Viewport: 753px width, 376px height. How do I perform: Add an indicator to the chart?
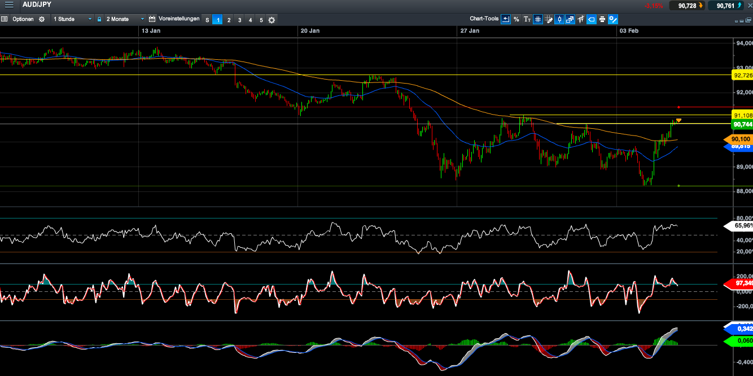click(x=580, y=19)
